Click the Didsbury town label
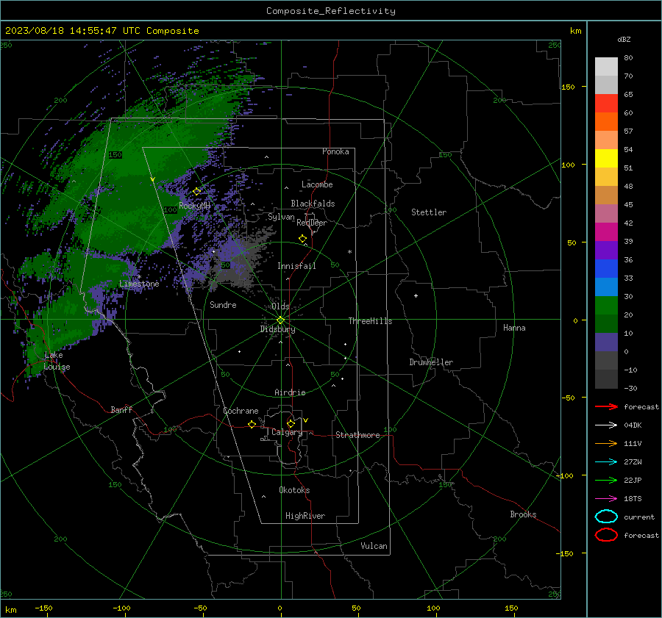Viewport: 662px width, 618px height. 277,329
